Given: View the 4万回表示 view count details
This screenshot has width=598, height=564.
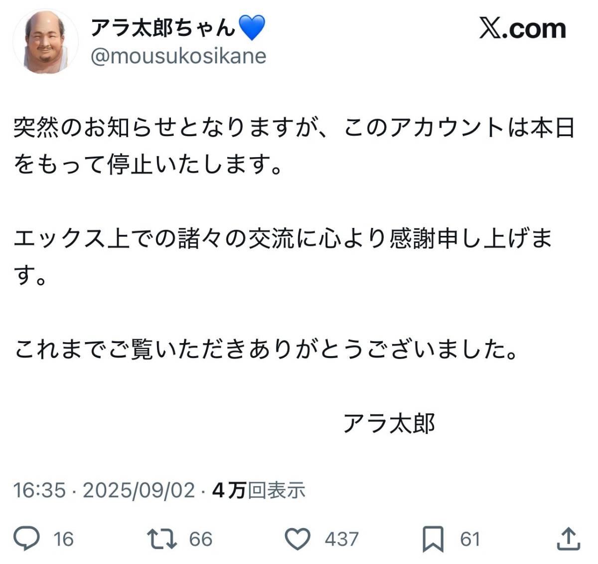Looking at the screenshot, I should point(258,490).
